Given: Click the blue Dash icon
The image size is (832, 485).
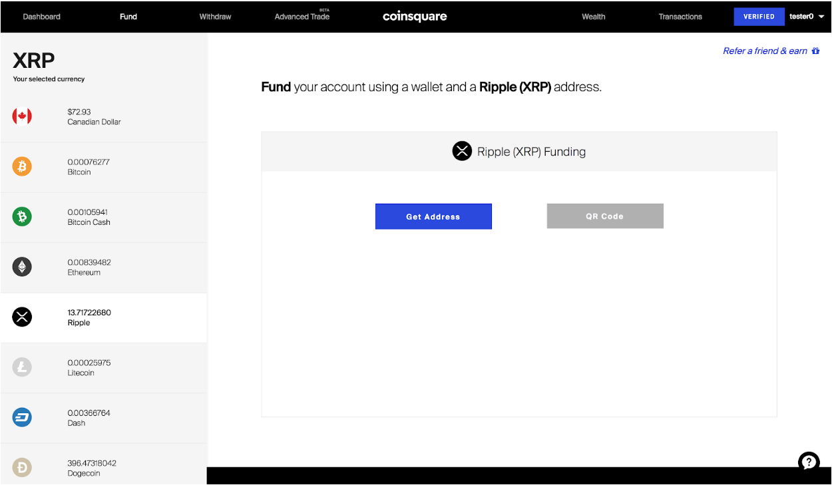Looking at the screenshot, I should [22, 418].
